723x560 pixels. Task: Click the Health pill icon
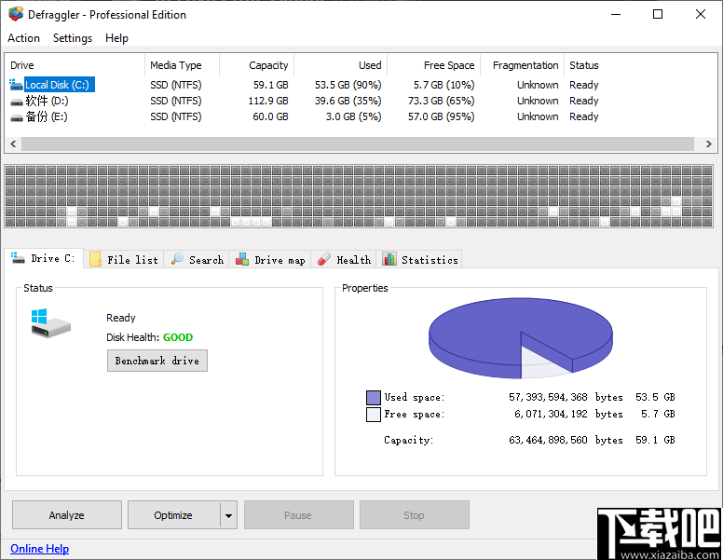coord(323,259)
